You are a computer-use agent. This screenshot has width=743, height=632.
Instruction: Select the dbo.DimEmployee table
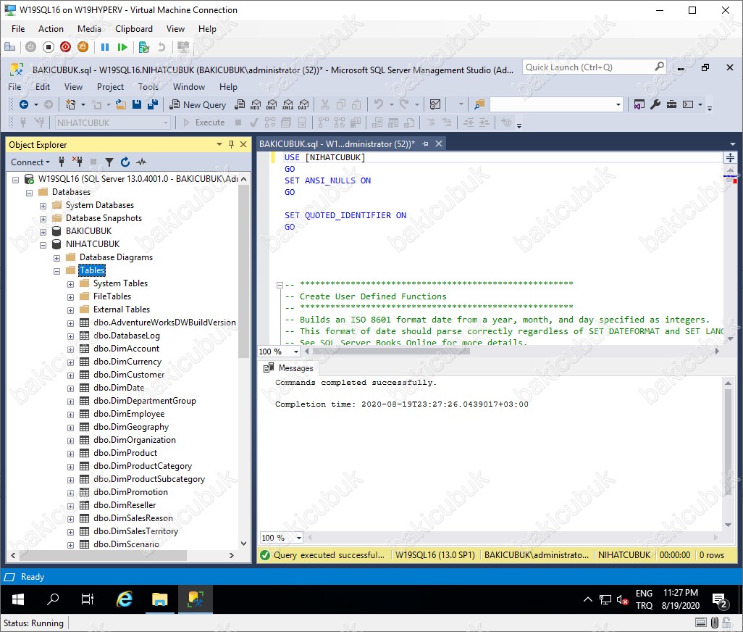[x=129, y=414]
